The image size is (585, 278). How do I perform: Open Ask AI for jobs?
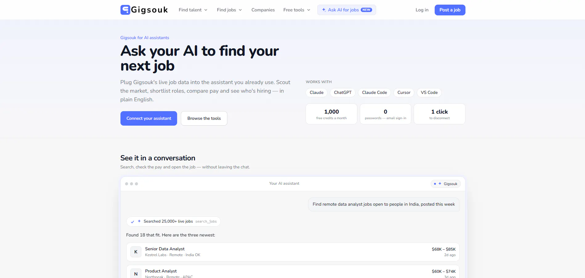[347, 10]
